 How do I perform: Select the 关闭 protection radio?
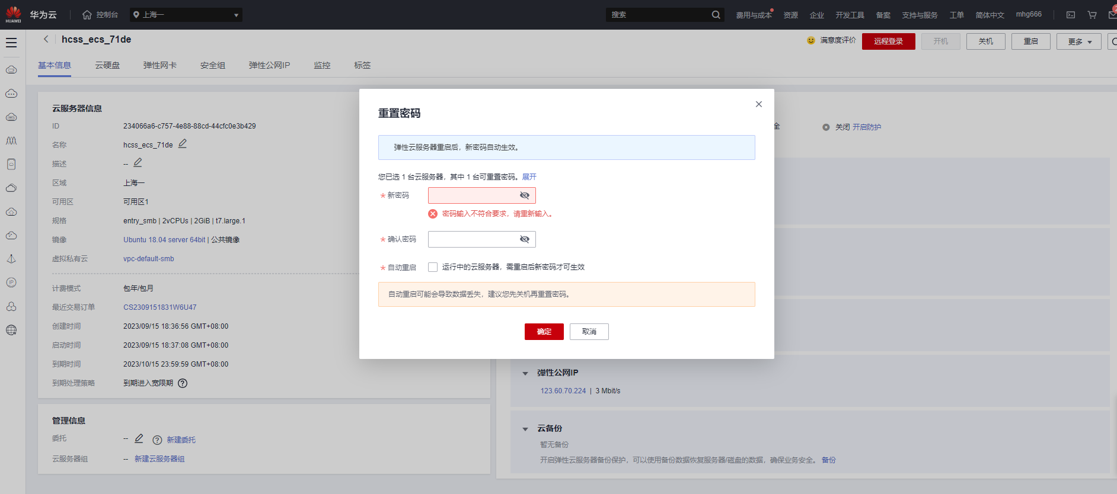coord(826,127)
